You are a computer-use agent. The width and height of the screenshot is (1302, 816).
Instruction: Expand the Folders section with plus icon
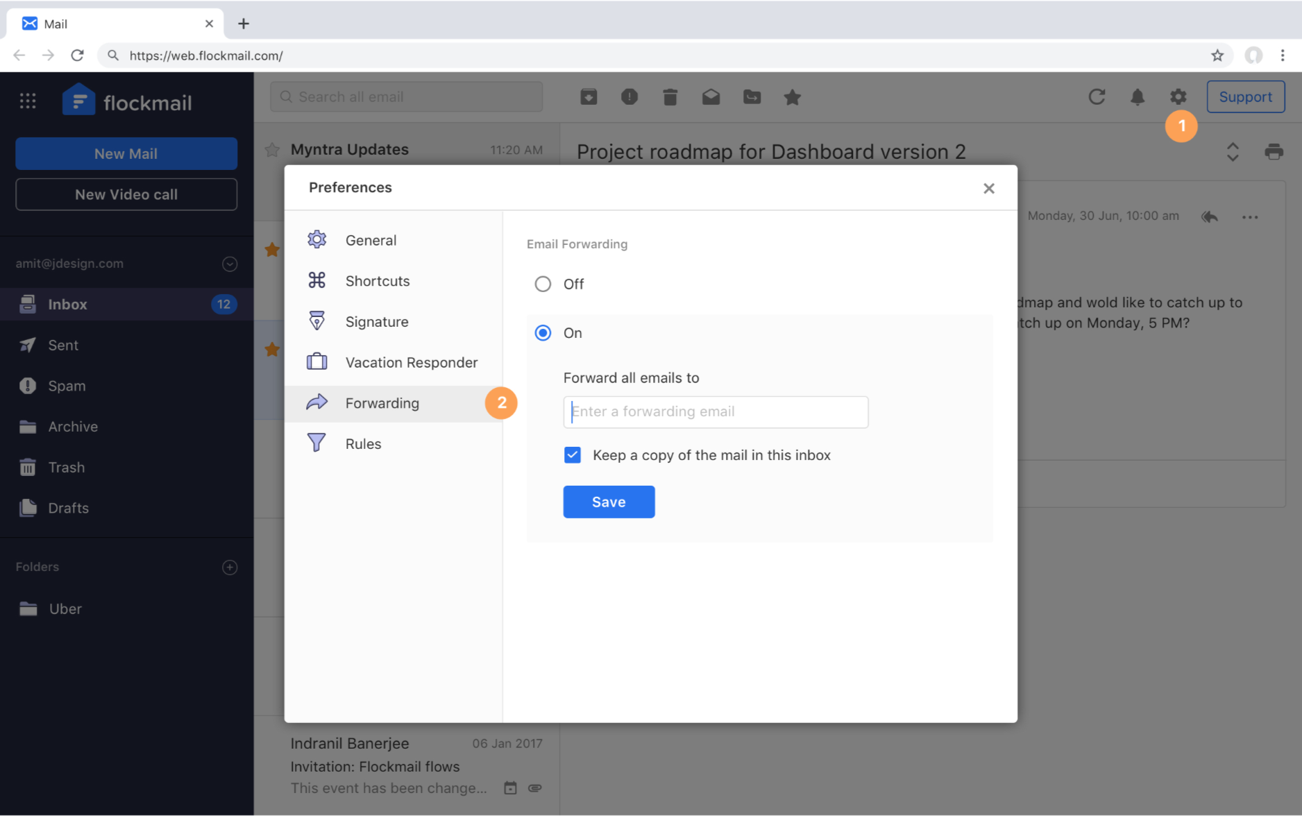[230, 568]
